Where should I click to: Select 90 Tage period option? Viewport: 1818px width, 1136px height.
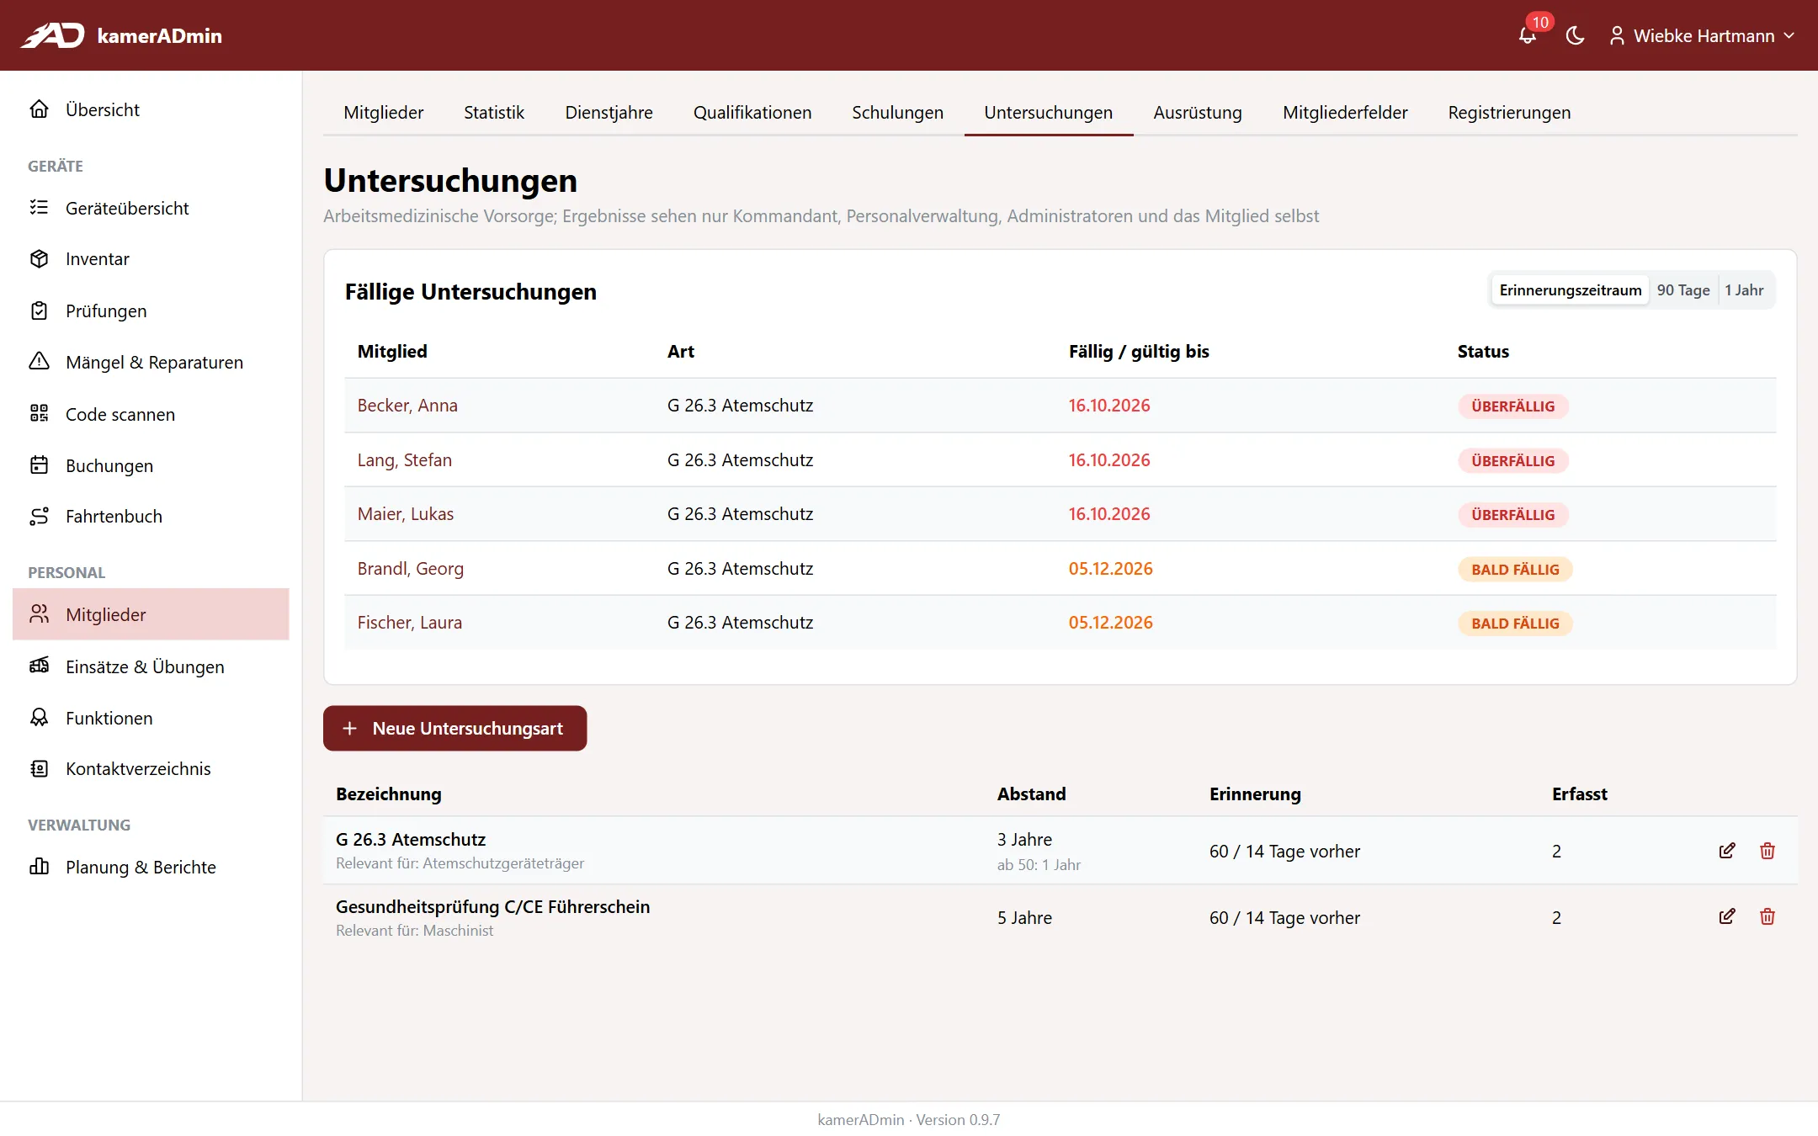coord(1683,290)
